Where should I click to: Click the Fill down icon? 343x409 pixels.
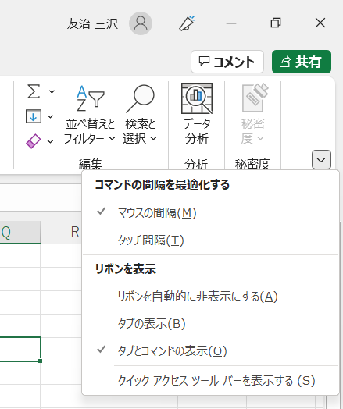point(34,116)
